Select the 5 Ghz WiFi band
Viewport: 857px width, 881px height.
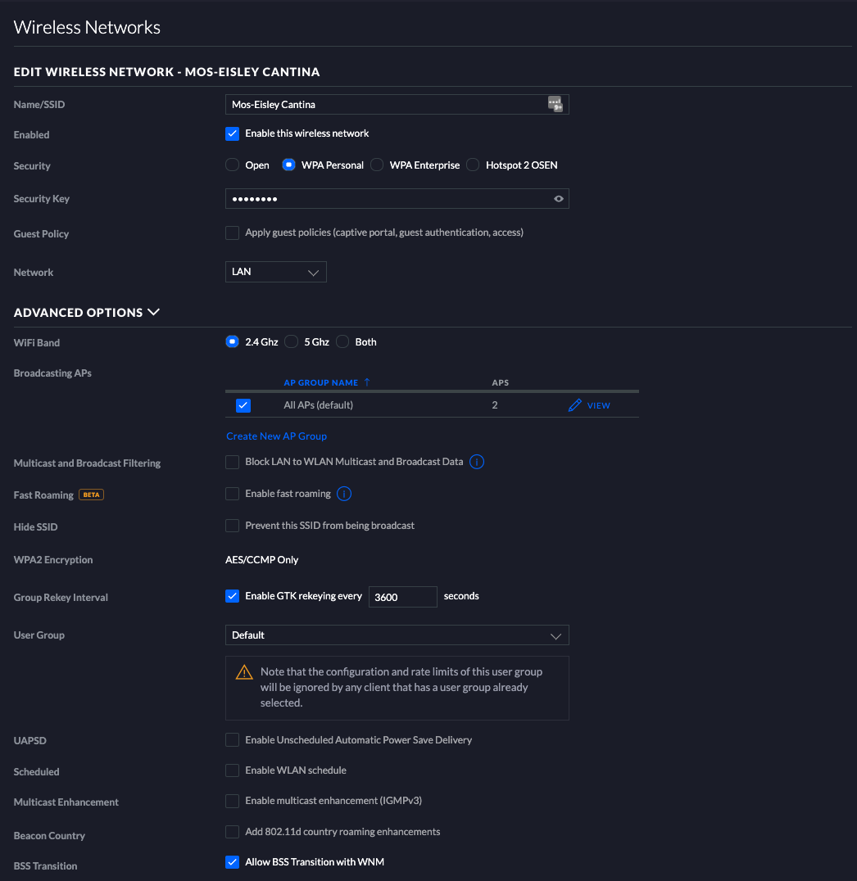pos(292,342)
